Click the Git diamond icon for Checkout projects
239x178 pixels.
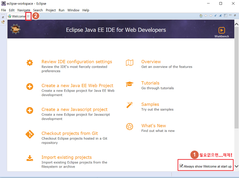point(30,135)
